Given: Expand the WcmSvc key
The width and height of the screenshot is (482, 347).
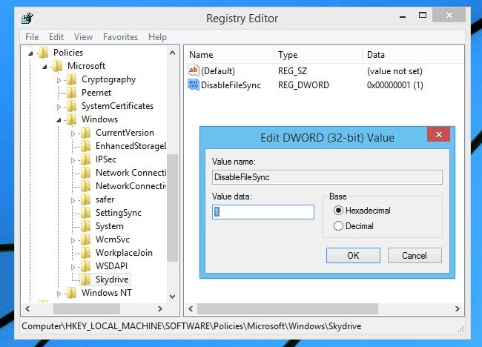Looking at the screenshot, I should click(x=73, y=240).
